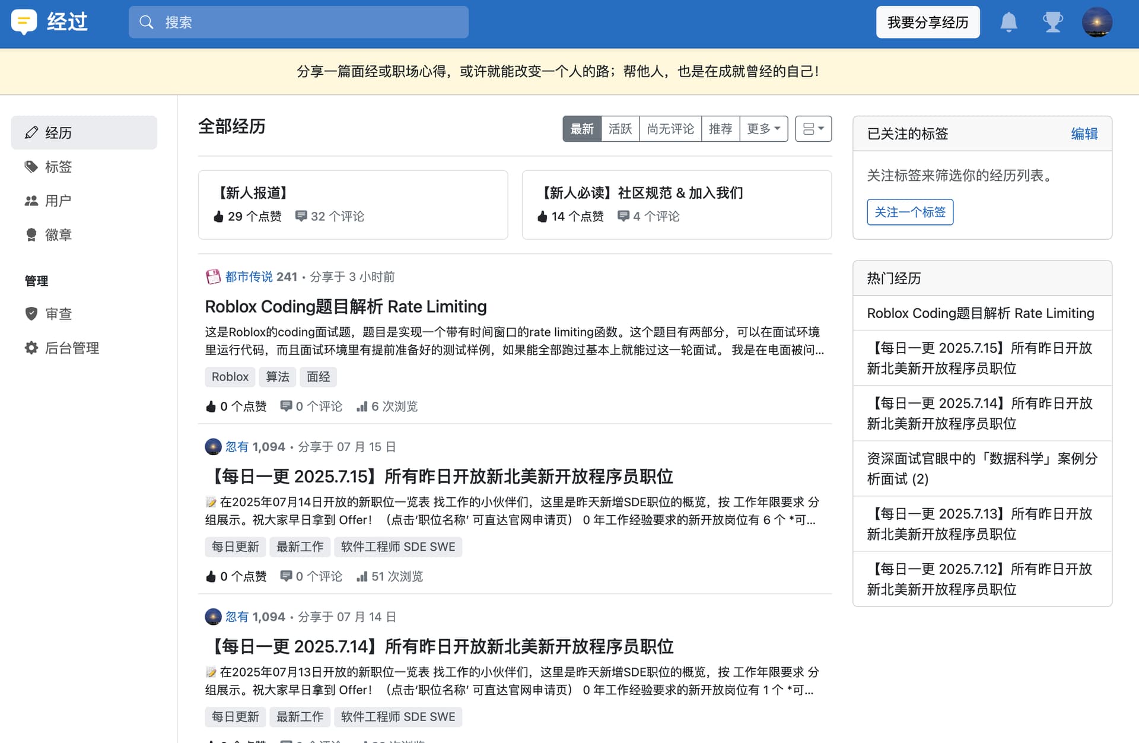Click the thumbs-up icon on Roblox post

pos(211,407)
